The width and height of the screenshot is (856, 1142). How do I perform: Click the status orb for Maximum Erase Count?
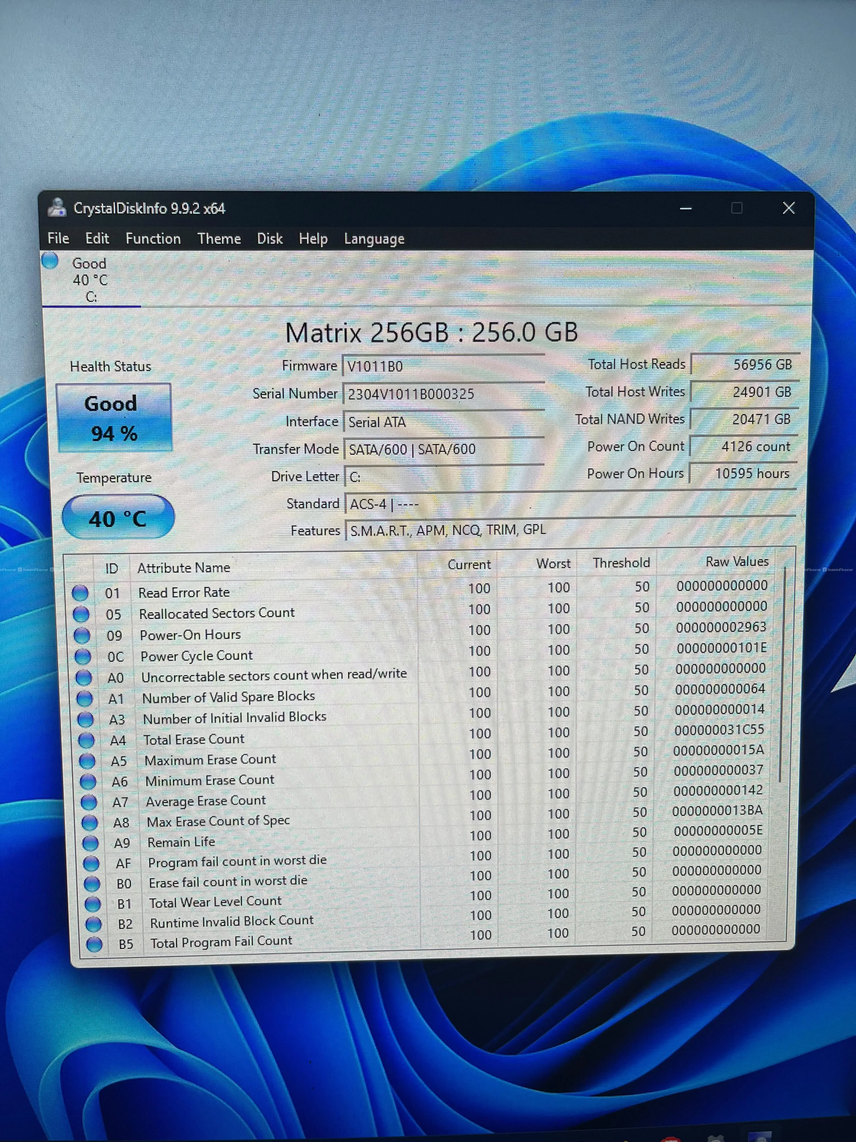[87, 760]
